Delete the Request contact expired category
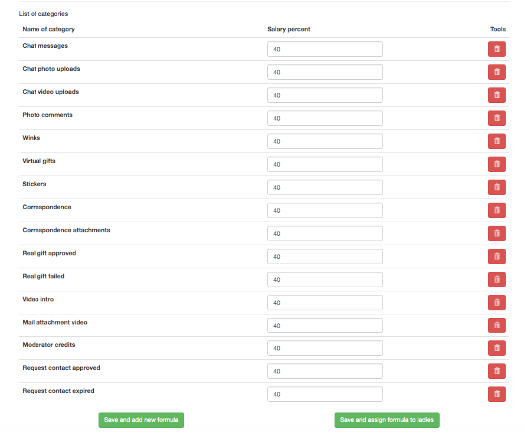 pyautogui.click(x=497, y=394)
